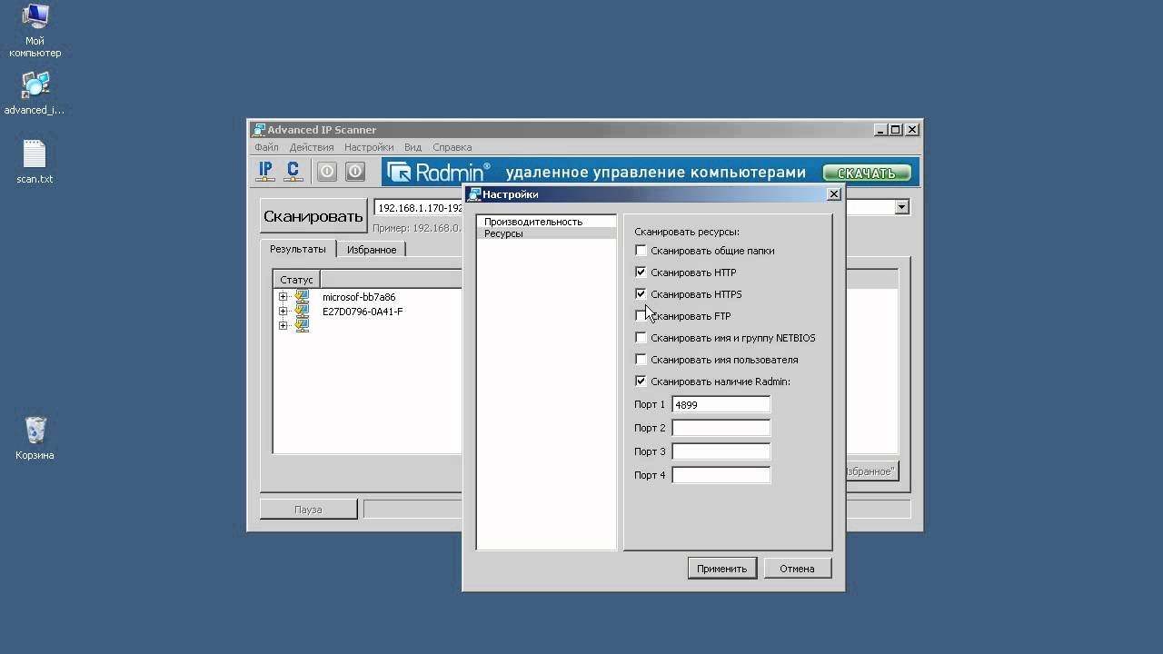Open the Файл menu
The image size is (1163, 654).
(266, 147)
